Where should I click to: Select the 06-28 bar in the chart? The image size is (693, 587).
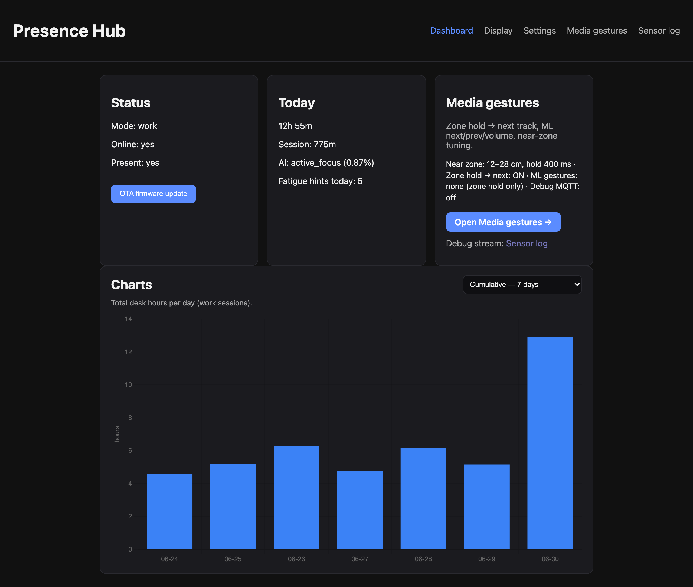(423, 498)
